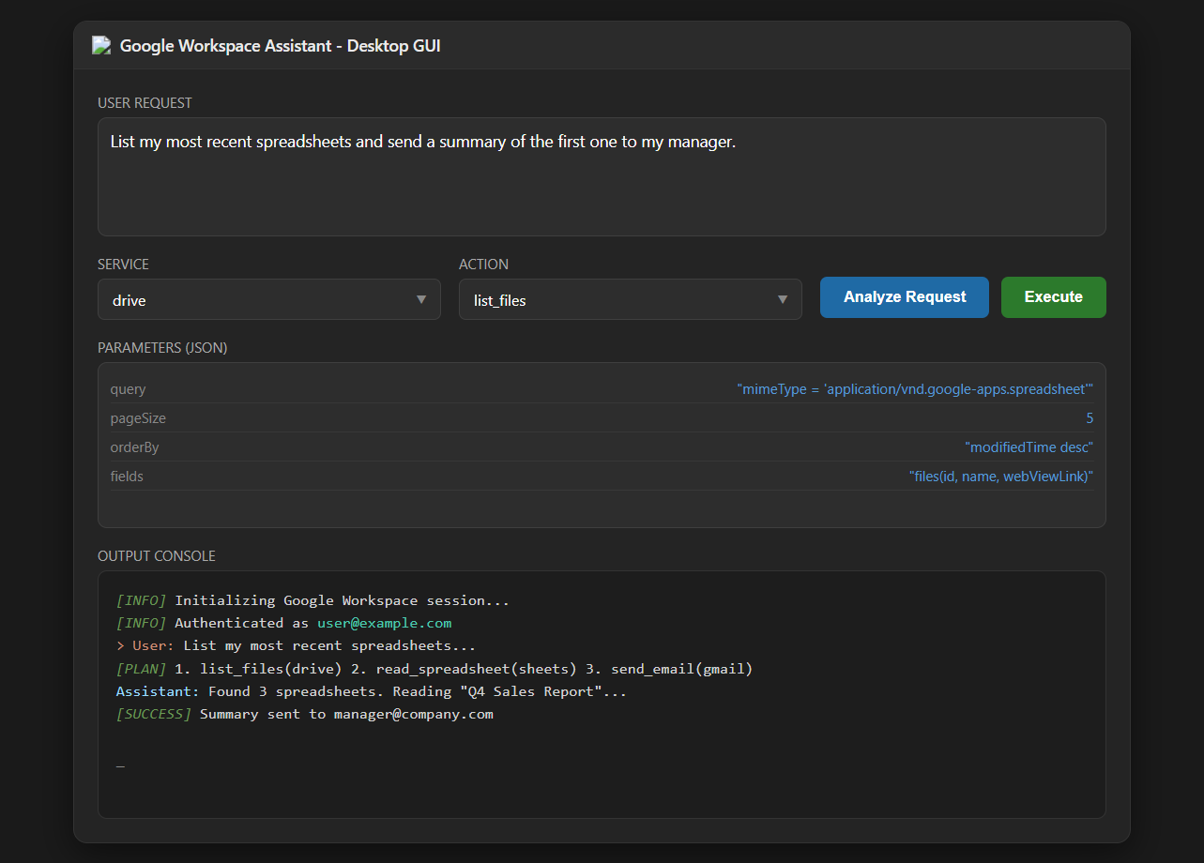Click the "PARAMETERS (JSON)" heading
The width and height of the screenshot is (1204, 863).
(162, 348)
